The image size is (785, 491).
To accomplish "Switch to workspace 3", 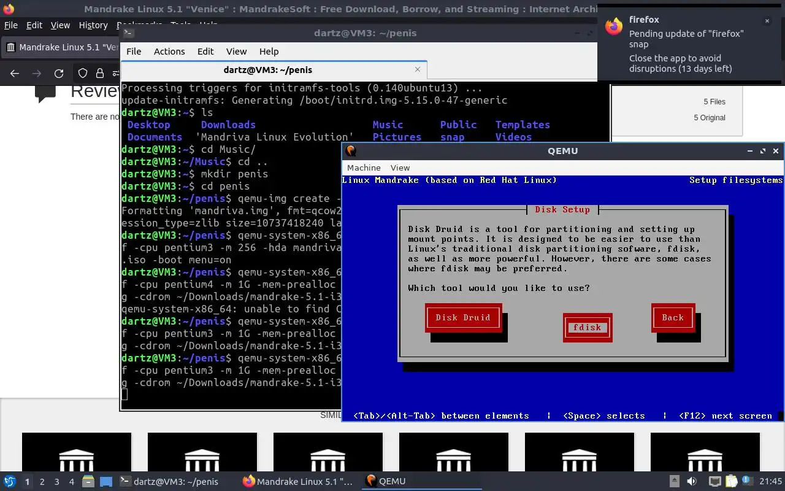I will [x=56, y=482].
